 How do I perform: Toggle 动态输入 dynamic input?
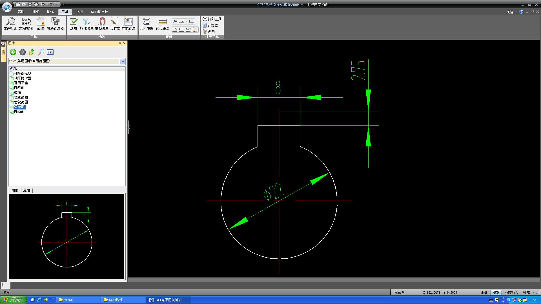pyautogui.click(x=511, y=292)
